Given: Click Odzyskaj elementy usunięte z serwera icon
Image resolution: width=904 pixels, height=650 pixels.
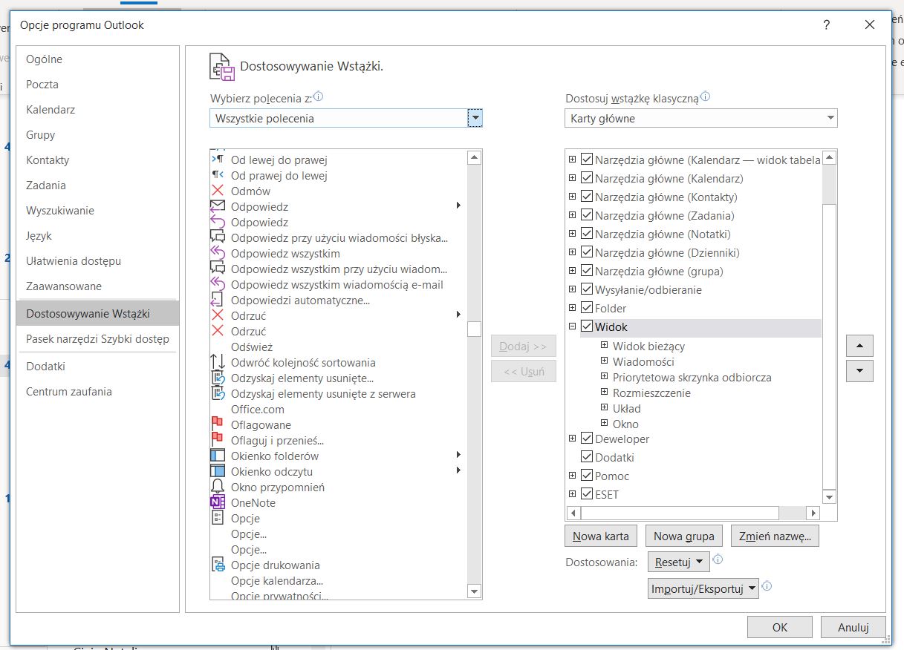Looking at the screenshot, I should point(218,393).
